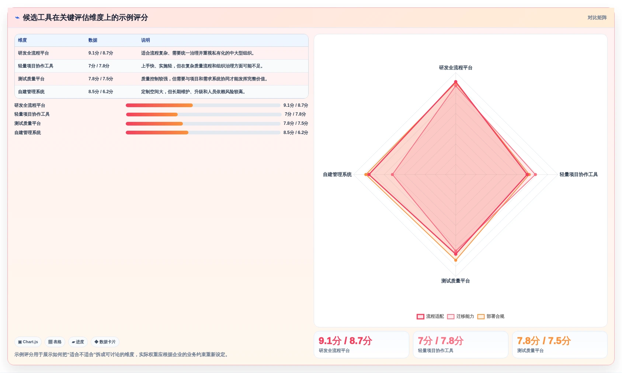Open the 9.1分 / 8.7分 data card
The image size is (622, 373).
361,345
